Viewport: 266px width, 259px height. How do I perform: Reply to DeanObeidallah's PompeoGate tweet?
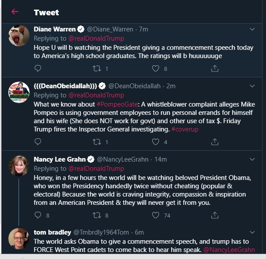[38, 142]
